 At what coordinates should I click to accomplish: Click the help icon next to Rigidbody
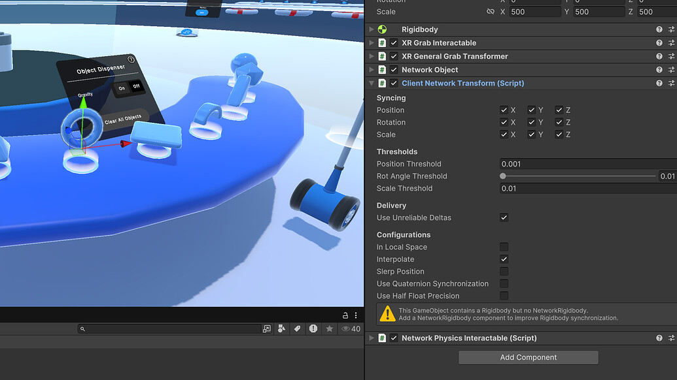tap(659, 29)
